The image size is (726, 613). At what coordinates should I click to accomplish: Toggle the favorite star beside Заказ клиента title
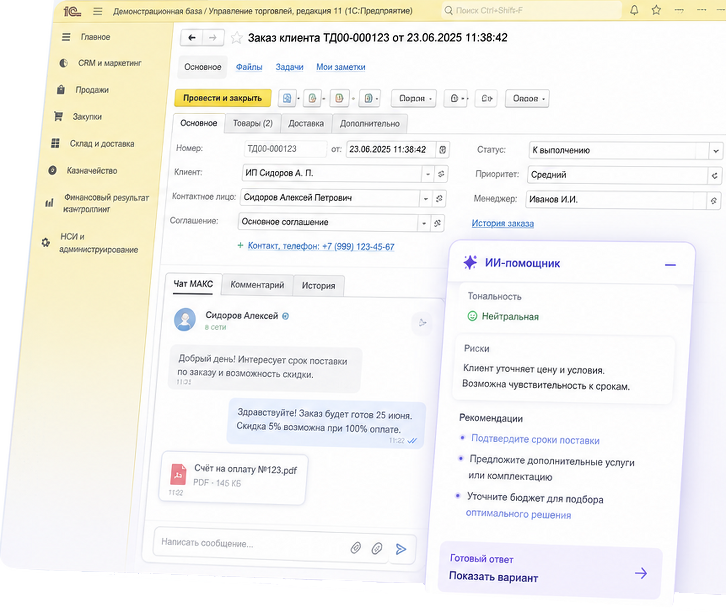point(237,38)
